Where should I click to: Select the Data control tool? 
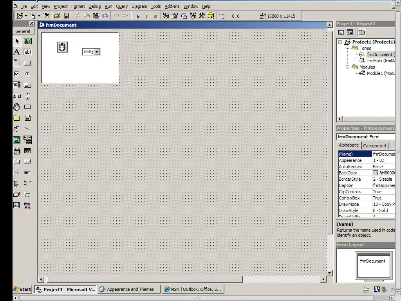tap(28, 140)
